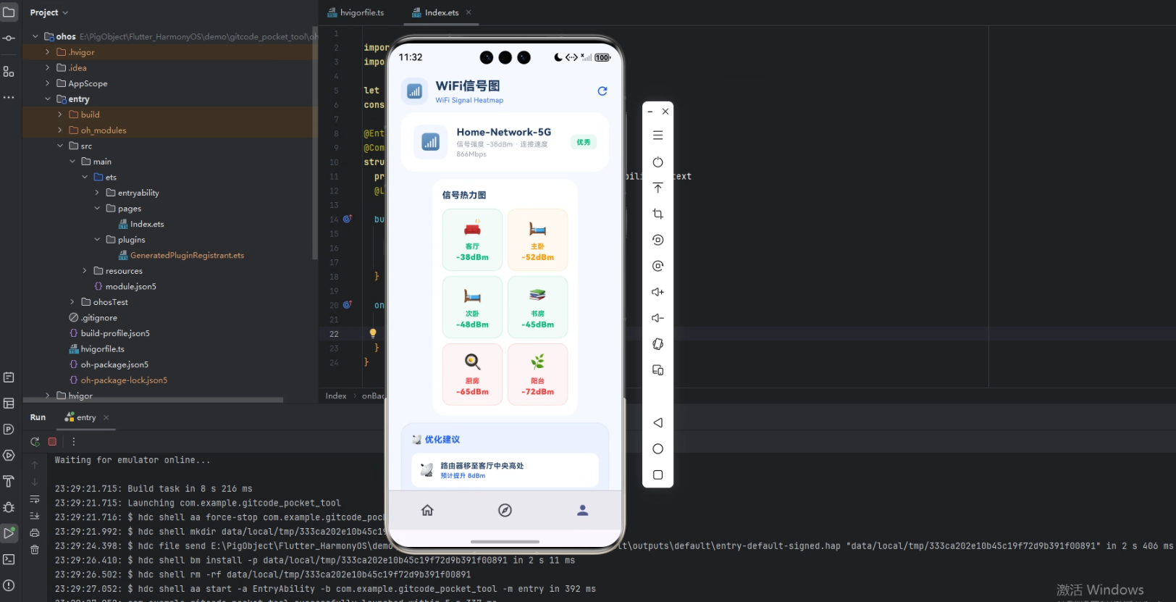Click the emulator crop screenshot icon
The image size is (1176, 602).
click(x=658, y=214)
